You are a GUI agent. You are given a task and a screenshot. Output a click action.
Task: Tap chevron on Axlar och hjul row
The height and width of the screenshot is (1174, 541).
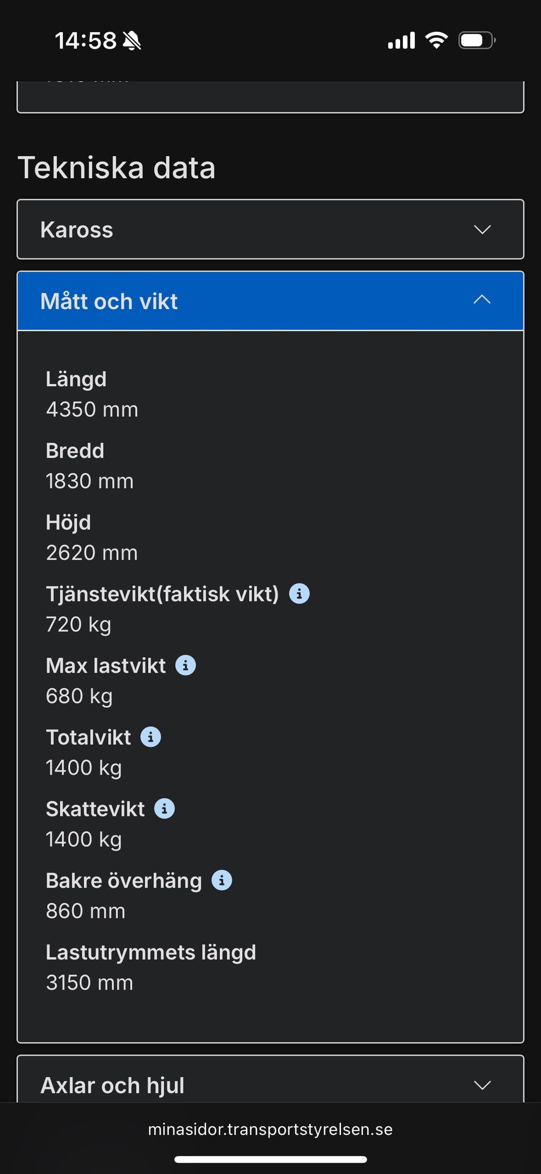tap(482, 1085)
